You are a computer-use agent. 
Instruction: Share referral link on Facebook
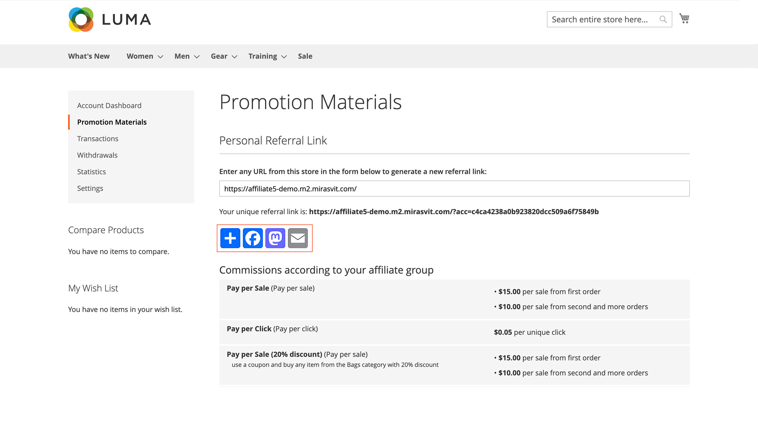point(253,238)
